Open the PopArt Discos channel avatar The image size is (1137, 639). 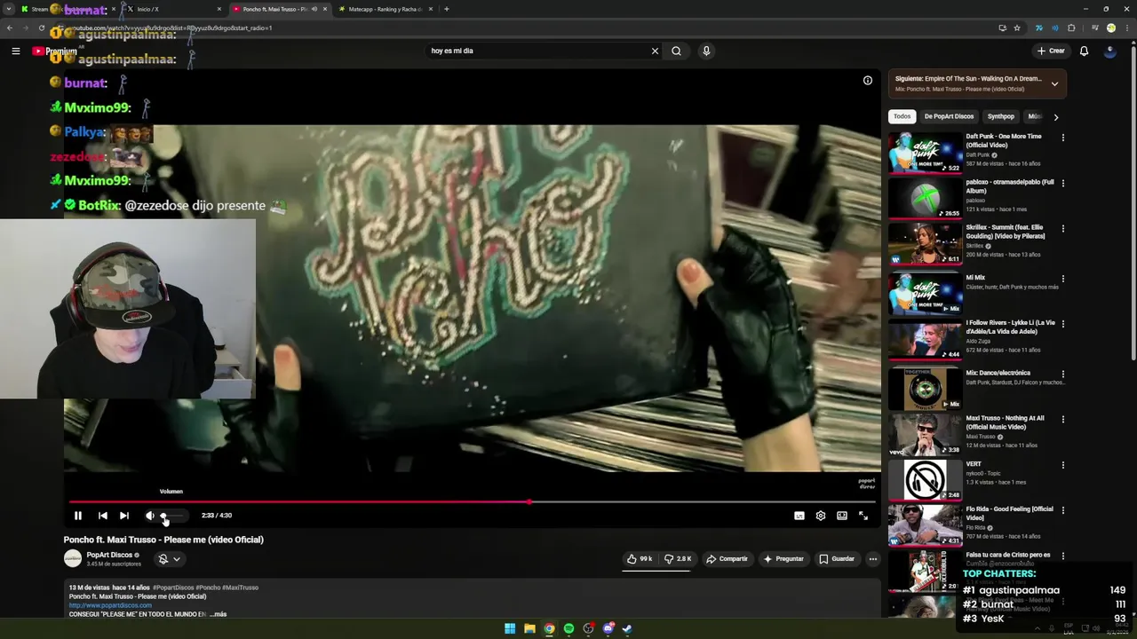tap(73, 558)
